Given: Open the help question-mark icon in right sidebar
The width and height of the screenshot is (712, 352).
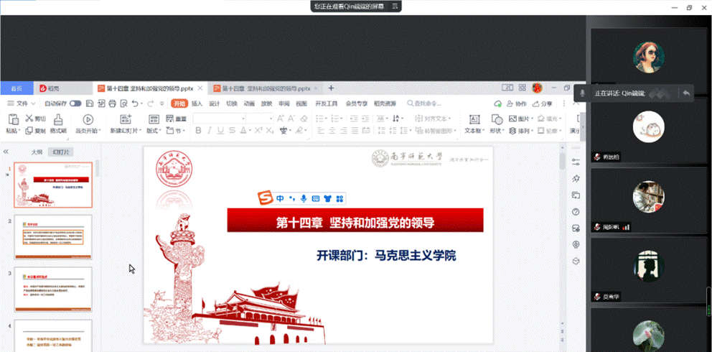Looking at the screenshot, I should tap(576, 212).
